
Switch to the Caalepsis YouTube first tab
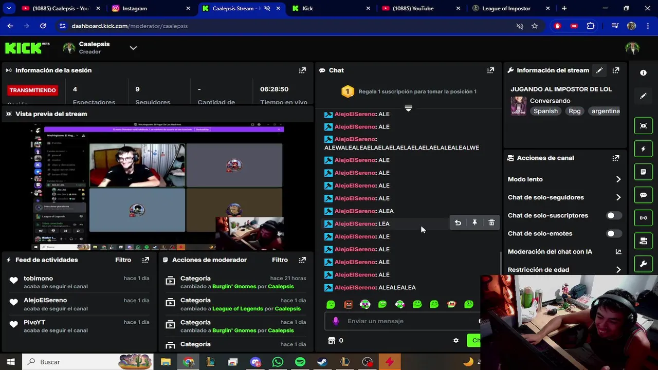[x=61, y=8]
